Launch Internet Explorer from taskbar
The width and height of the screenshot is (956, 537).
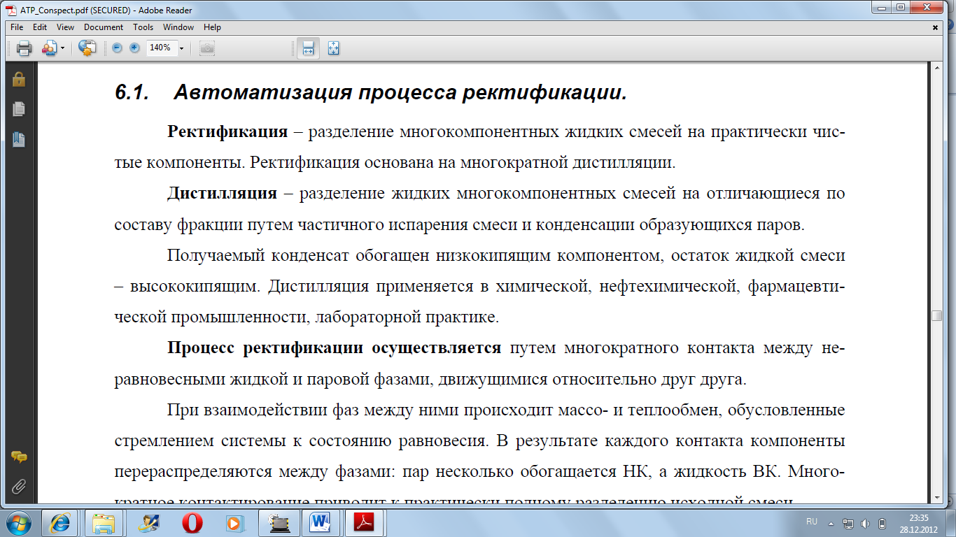point(60,522)
